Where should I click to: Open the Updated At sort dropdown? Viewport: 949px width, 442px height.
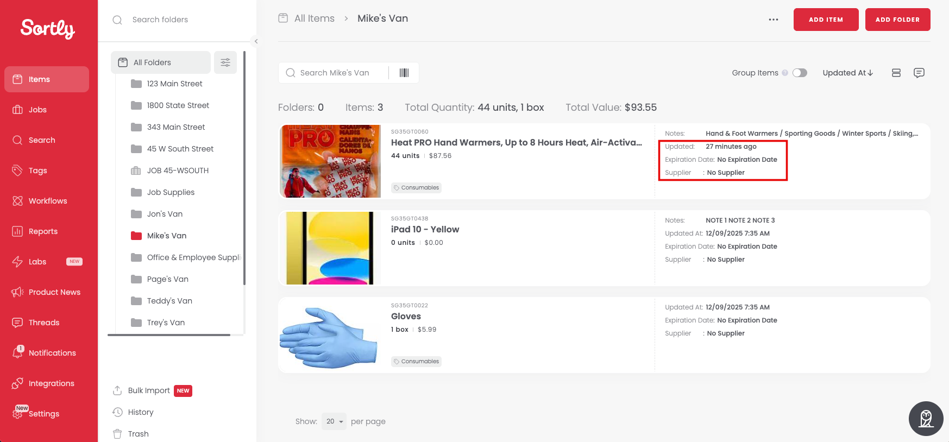[x=848, y=73]
